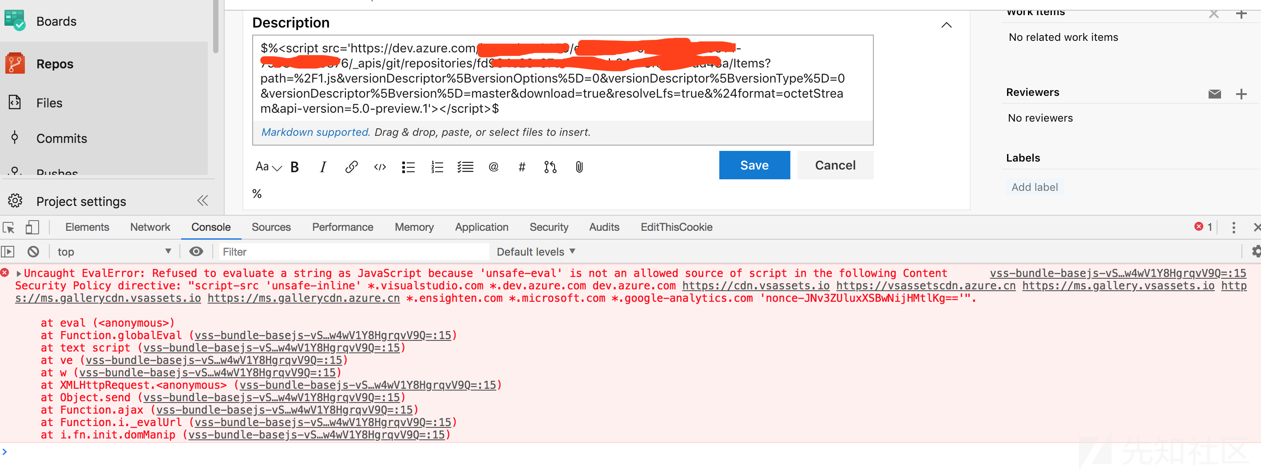1261x474 pixels.
Task: Mention a person with @
Action: tap(493, 167)
